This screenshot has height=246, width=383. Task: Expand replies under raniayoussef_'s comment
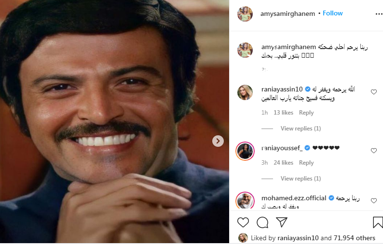tap(301, 179)
